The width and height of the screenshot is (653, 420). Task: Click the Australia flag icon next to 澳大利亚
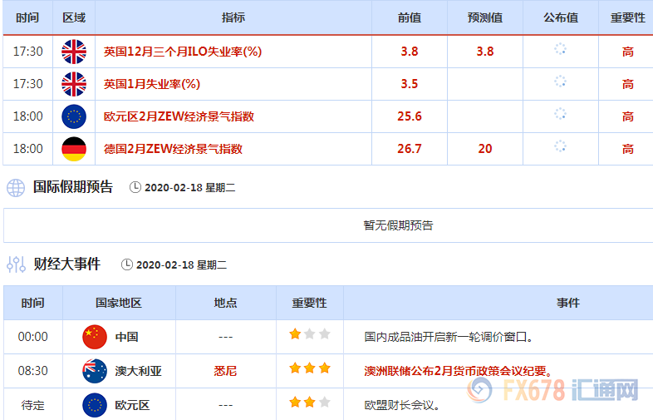click(95, 371)
